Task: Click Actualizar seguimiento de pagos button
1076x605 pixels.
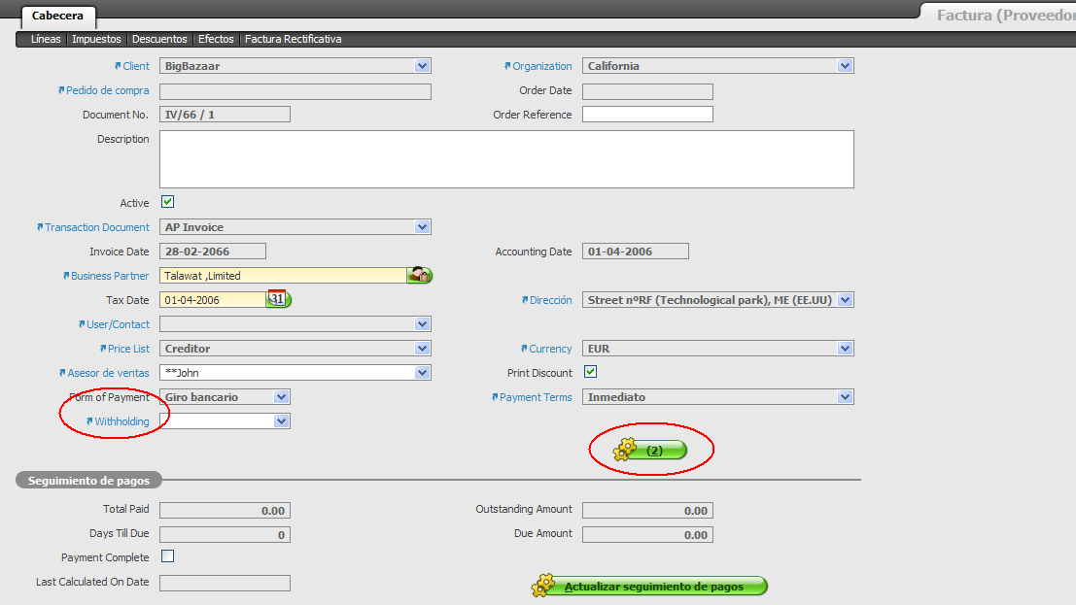Action: tap(650, 587)
